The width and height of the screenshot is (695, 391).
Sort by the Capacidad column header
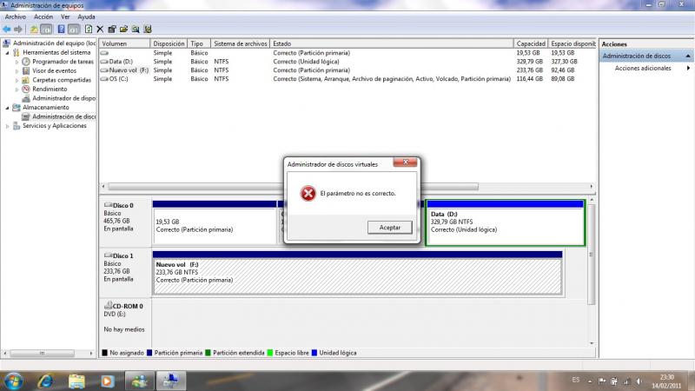[531, 43]
